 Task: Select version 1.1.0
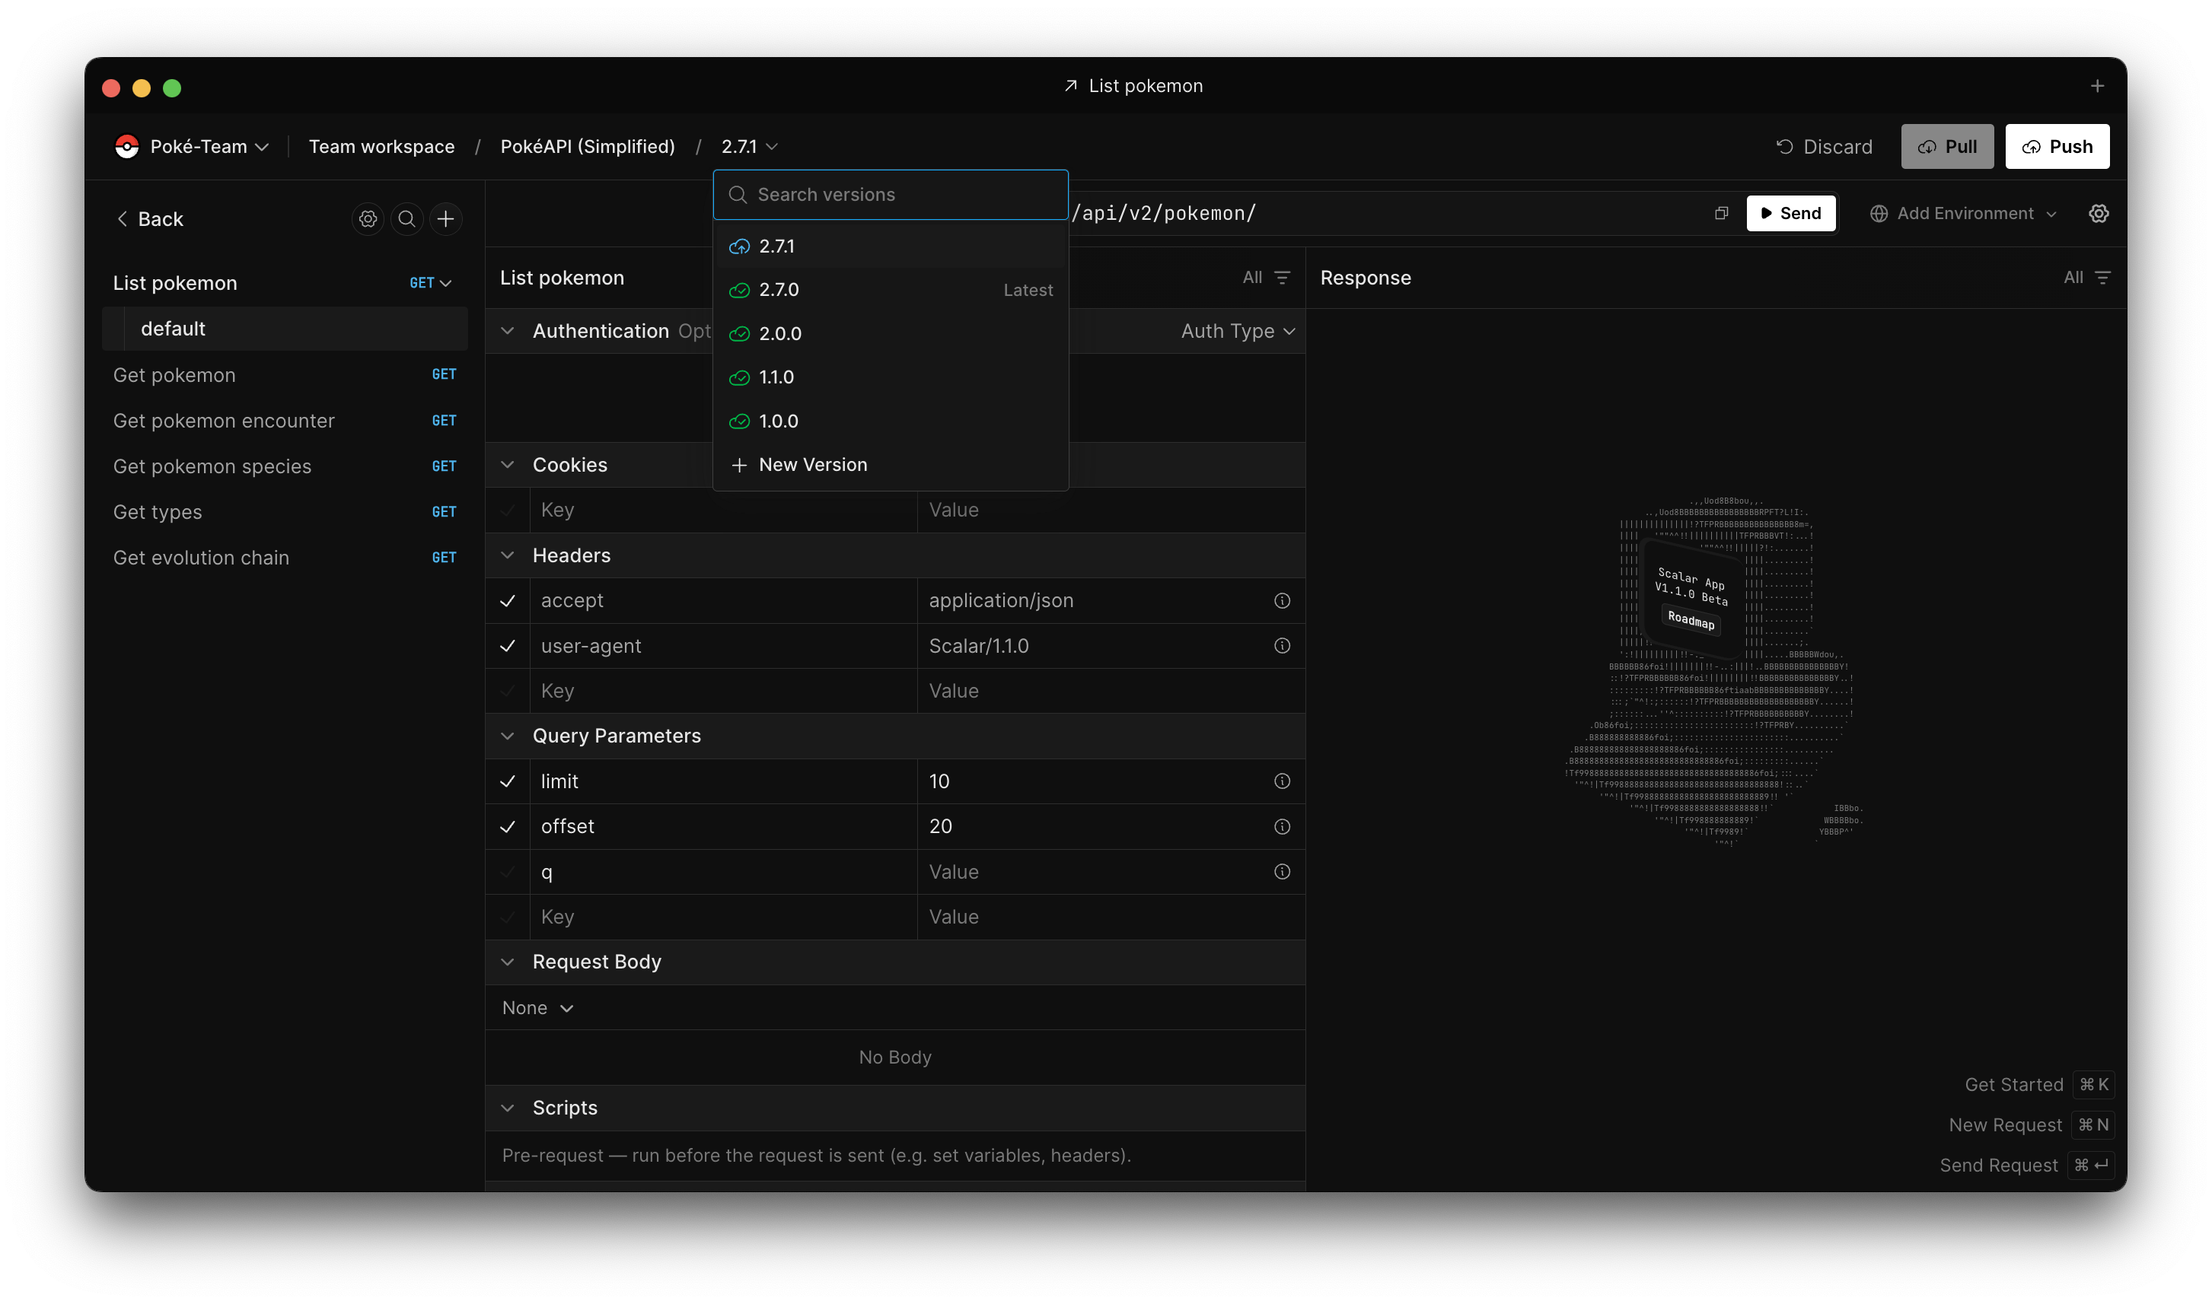[x=891, y=377]
